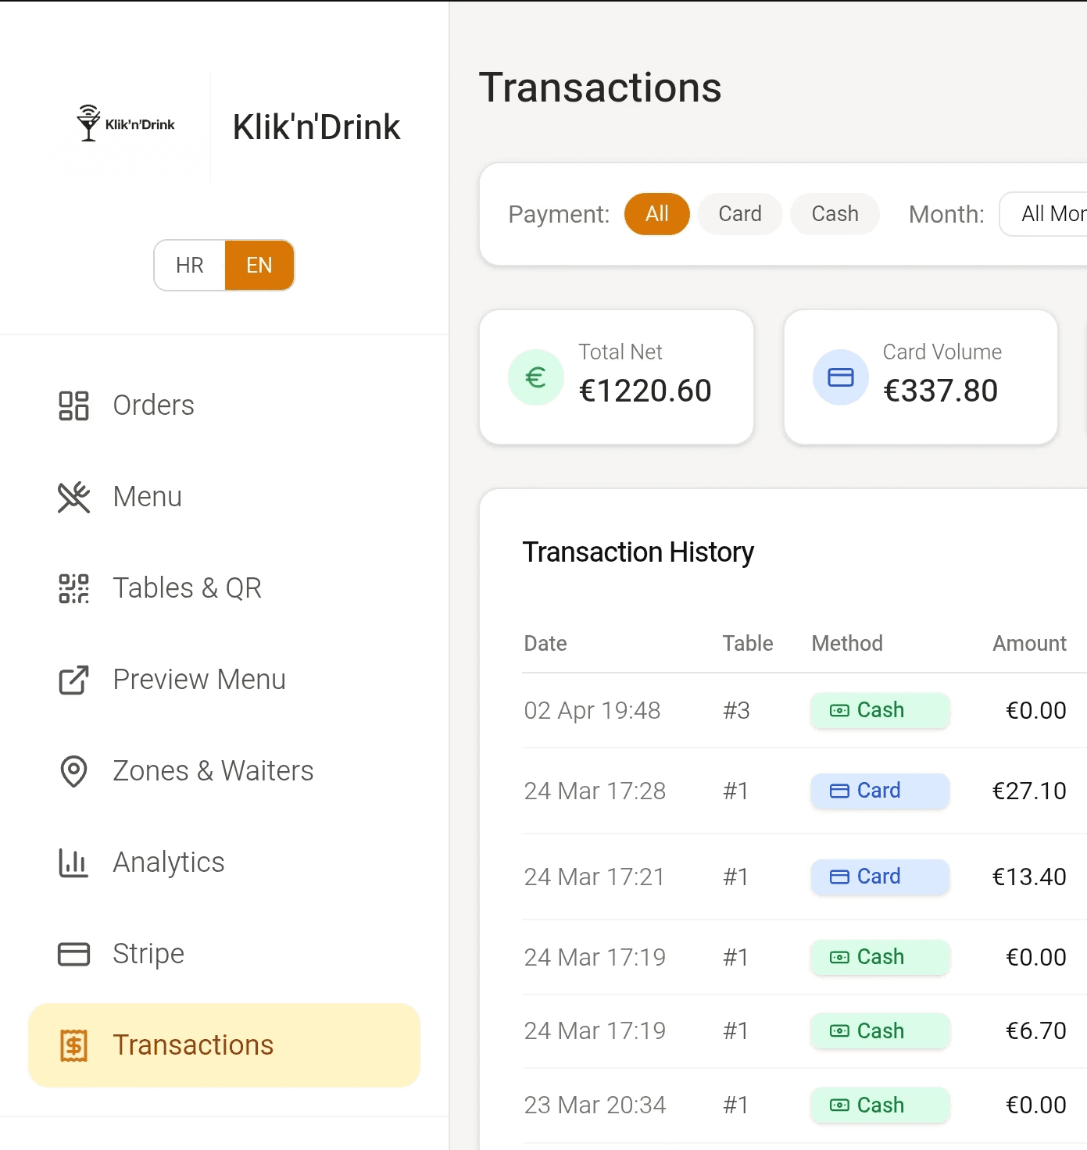Screen dimensions: 1087x1150
Task: Click the Method column header
Action: [847, 644]
